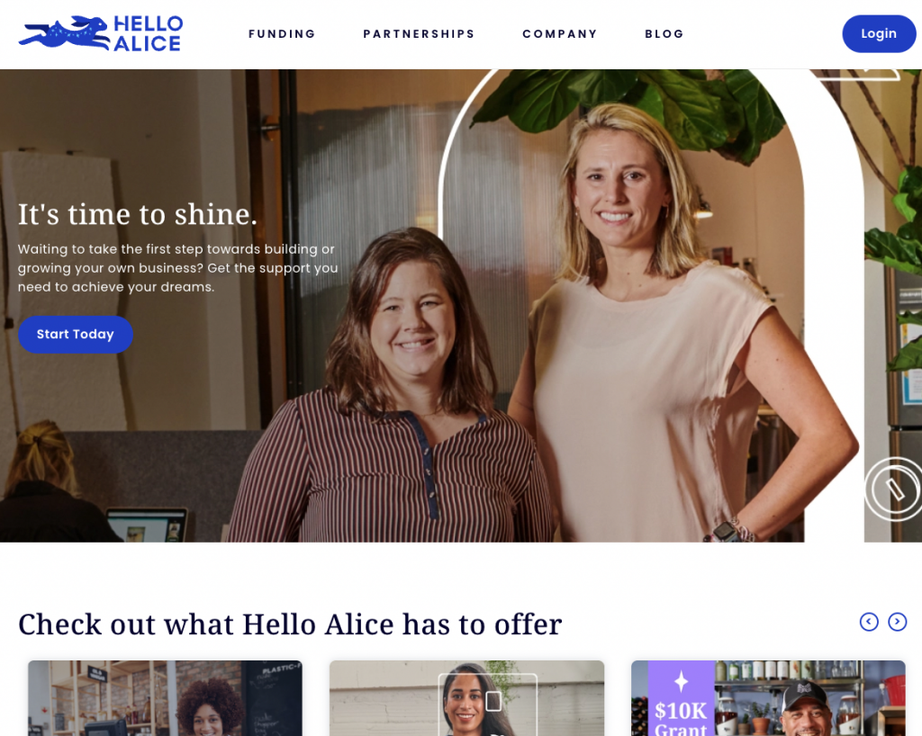Open the Partnerships menu
922x736 pixels.
419,34
